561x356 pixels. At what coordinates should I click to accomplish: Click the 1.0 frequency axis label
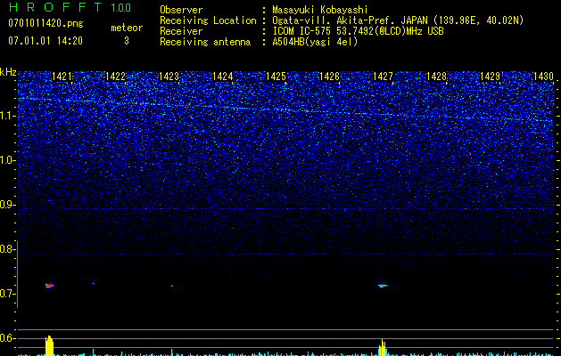click(x=7, y=160)
